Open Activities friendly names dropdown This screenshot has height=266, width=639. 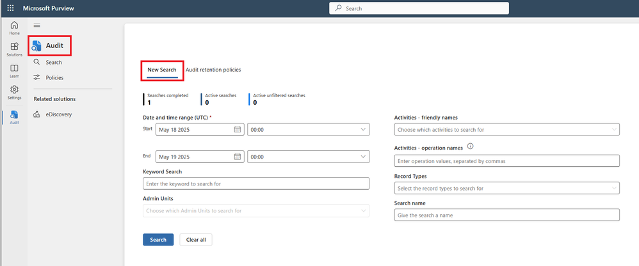pos(507,129)
